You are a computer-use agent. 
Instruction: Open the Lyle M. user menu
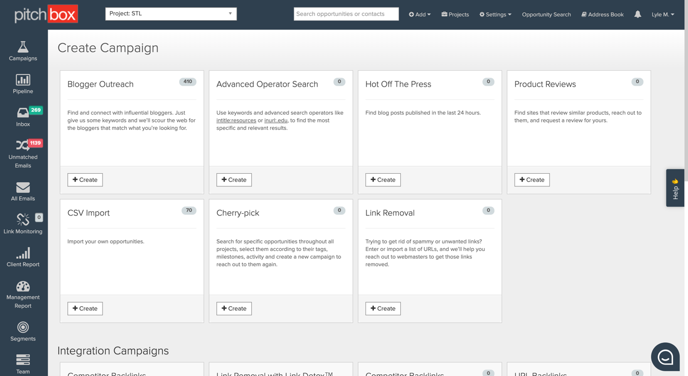663,14
